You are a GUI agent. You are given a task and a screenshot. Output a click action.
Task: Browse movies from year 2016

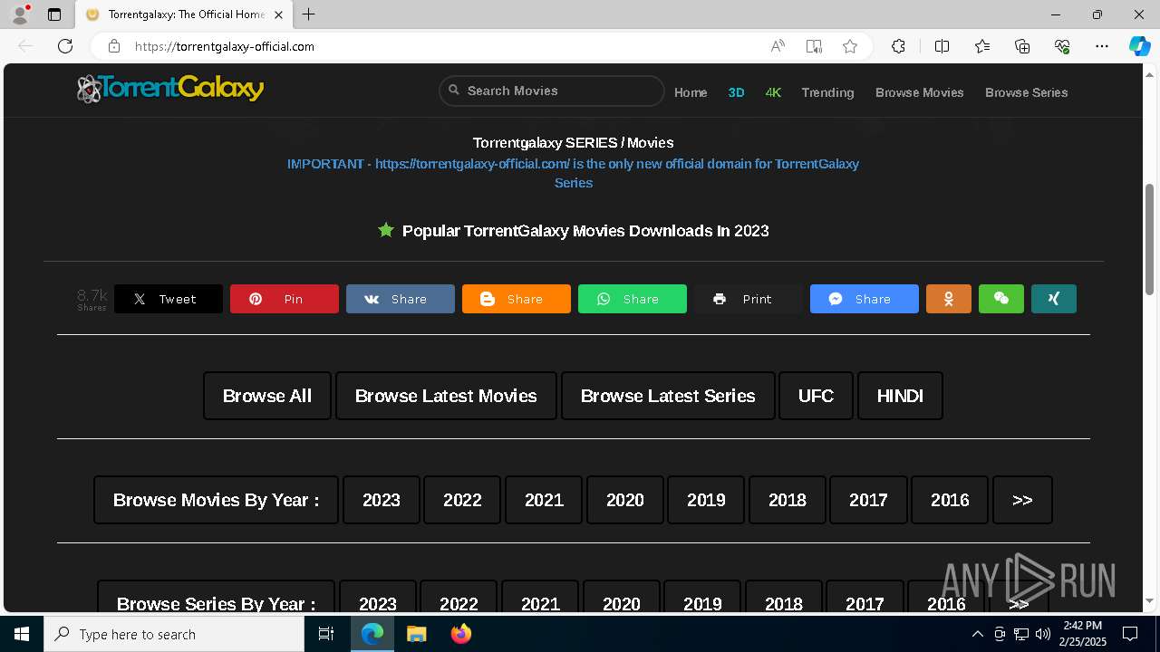[x=950, y=500]
